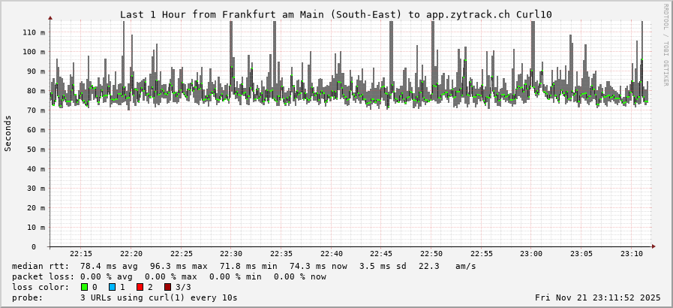Click the Seconds y-axis label
The height and width of the screenshot is (308, 673).
pos(8,133)
